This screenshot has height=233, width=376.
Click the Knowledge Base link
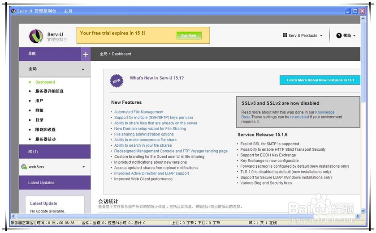click(x=324, y=112)
